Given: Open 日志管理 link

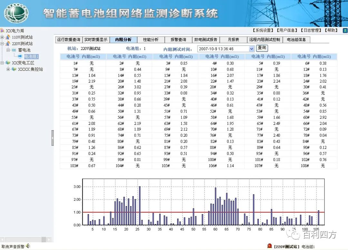Looking at the screenshot, I should tap(311, 30).
